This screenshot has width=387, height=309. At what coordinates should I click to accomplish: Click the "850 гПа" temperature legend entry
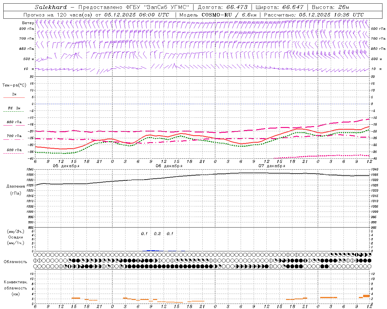14,122
